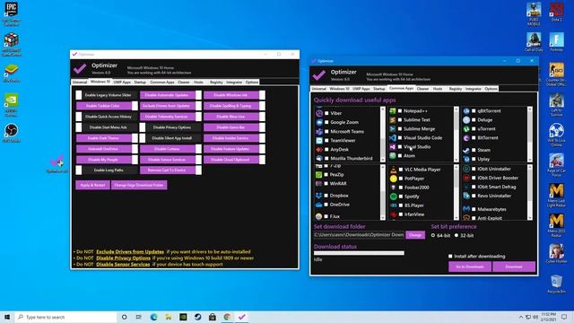Viewport: 574px width, 323px height.
Task: Open the Cleaner tab in the Common Apps window
Action: coord(422,89)
